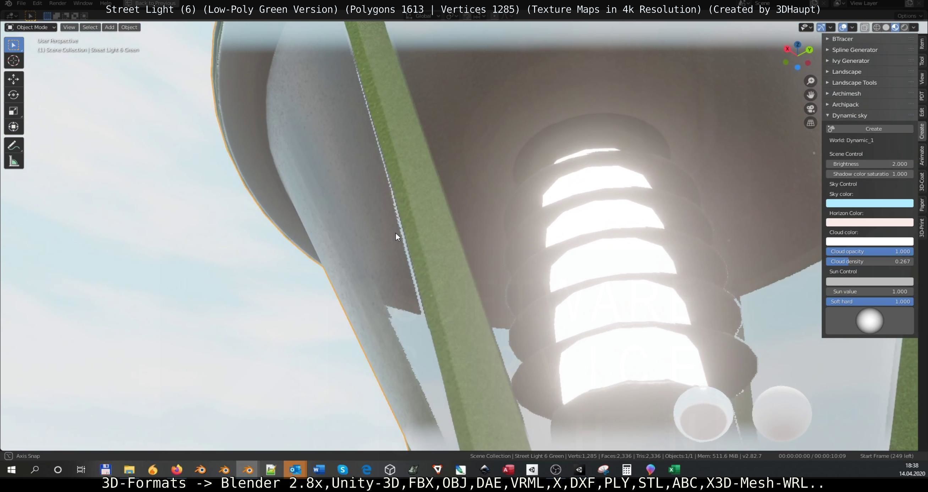Switch to Solid viewport shading

tap(886, 27)
